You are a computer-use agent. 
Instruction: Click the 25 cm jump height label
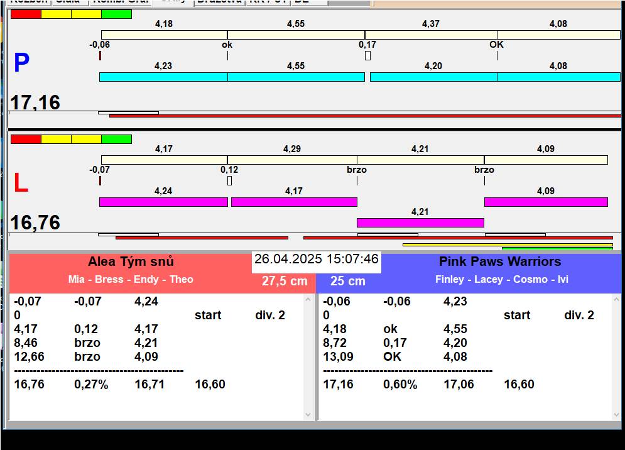pyautogui.click(x=347, y=281)
